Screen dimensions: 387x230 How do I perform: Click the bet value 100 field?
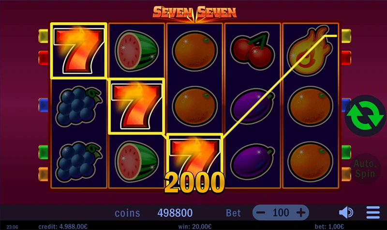(x=281, y=213)
